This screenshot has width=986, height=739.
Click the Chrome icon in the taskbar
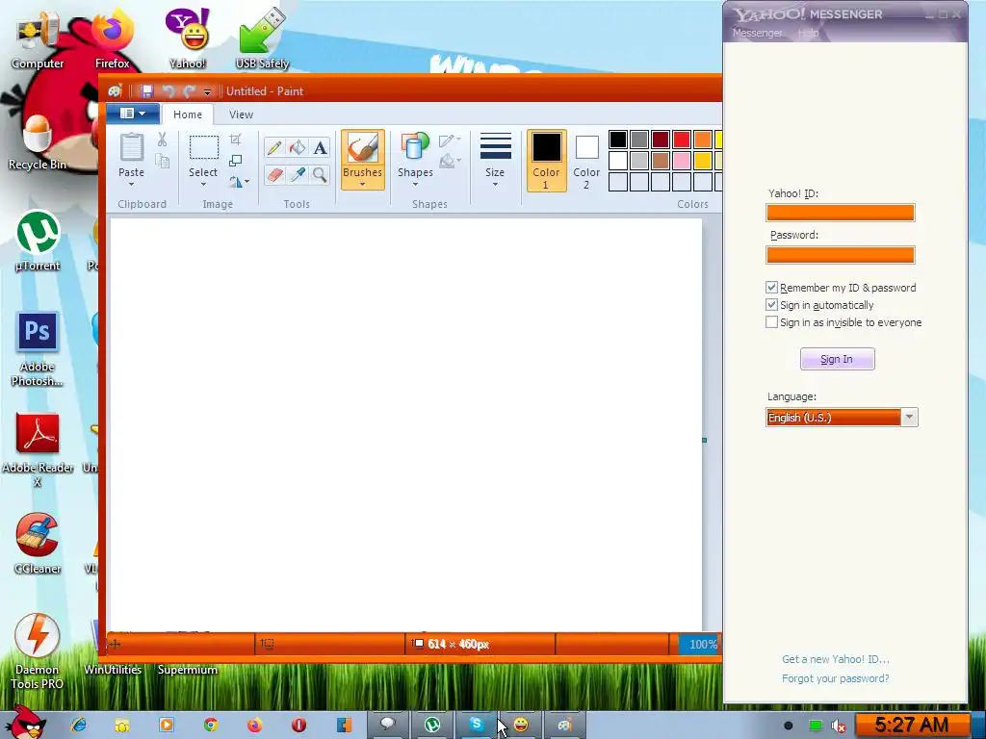[211, 725]
